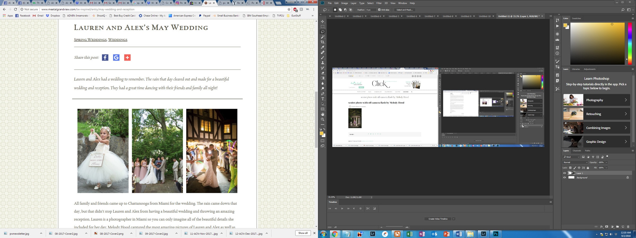Click the Select and Mask button

(405, 10)
